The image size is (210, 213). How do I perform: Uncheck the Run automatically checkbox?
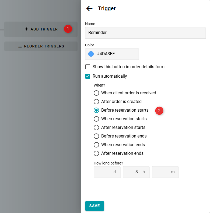point(88,76)
